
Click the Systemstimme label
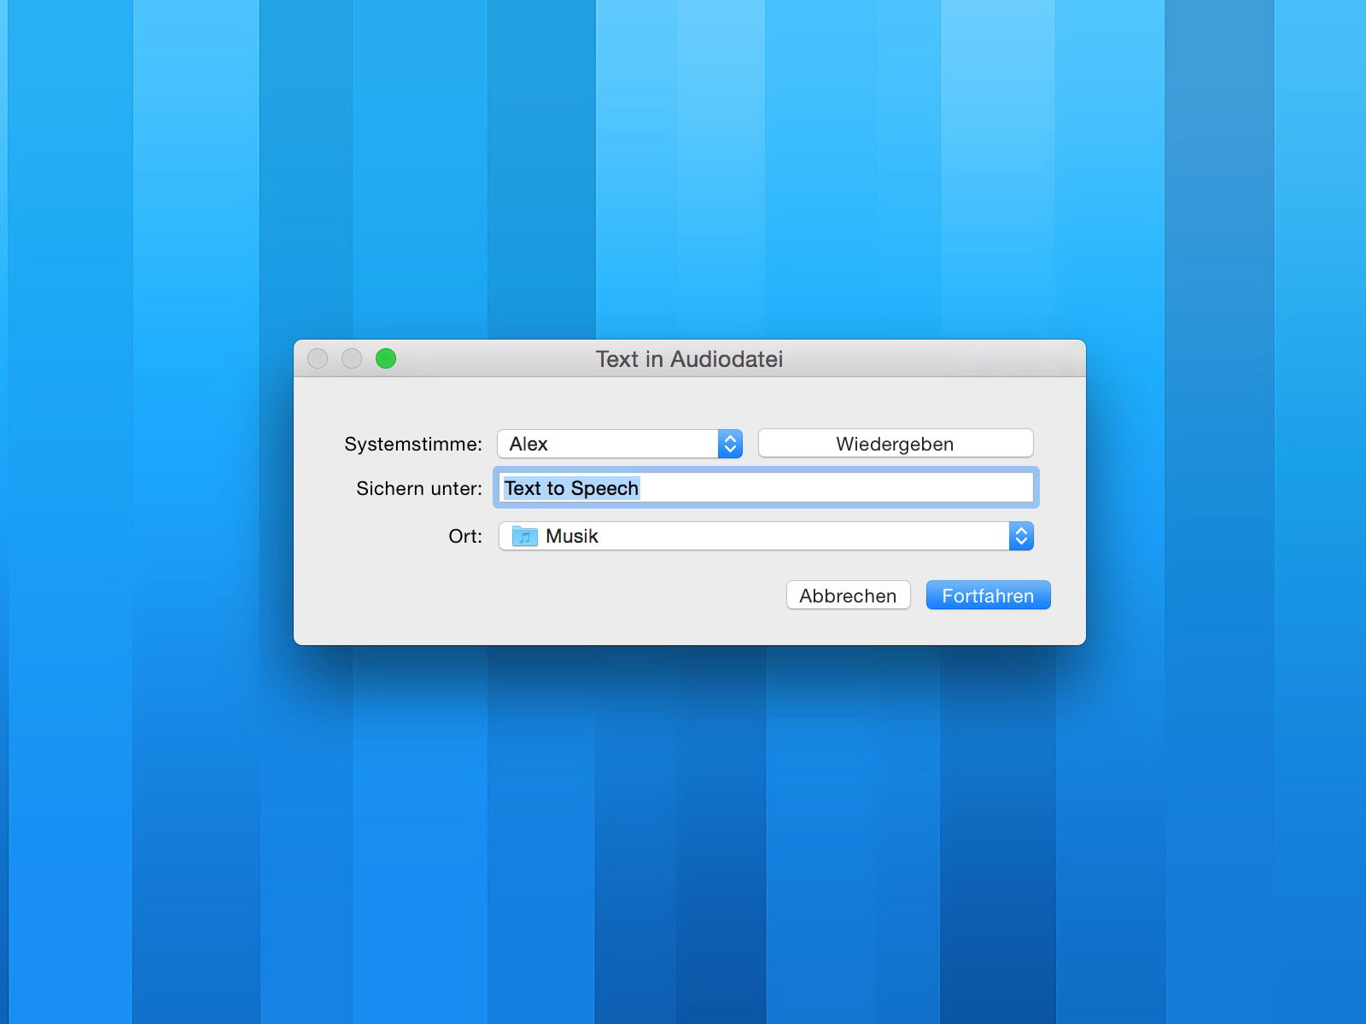(413, 444)
